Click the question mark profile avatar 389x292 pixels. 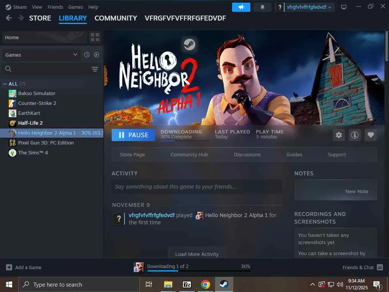coord(280,7)
